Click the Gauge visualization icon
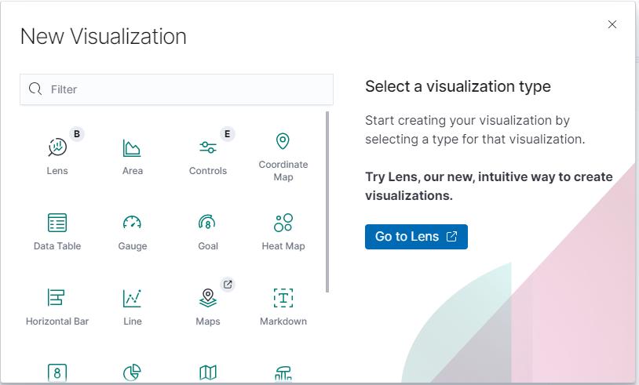 [133, 229]
